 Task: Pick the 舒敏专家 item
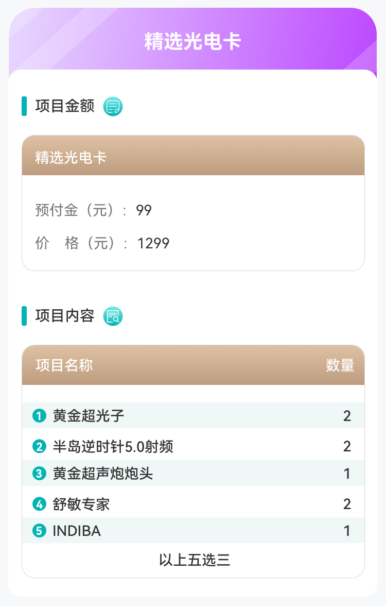pos(81,504)
